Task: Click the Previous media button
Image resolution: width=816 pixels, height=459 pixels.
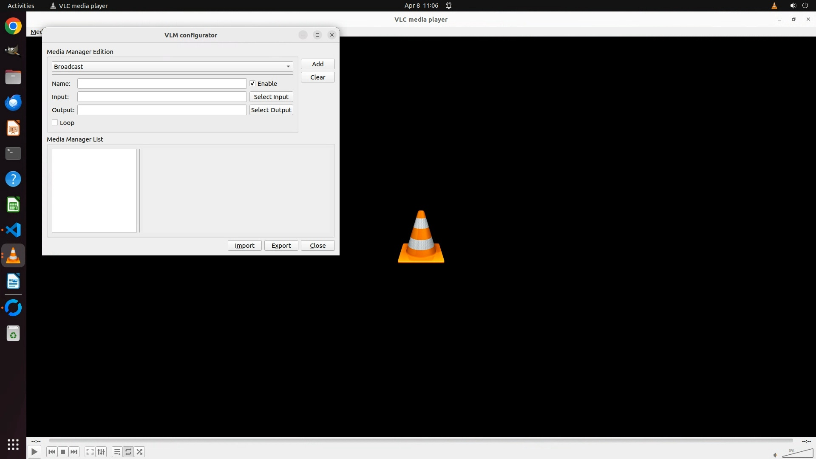Action: coord(52,452)
